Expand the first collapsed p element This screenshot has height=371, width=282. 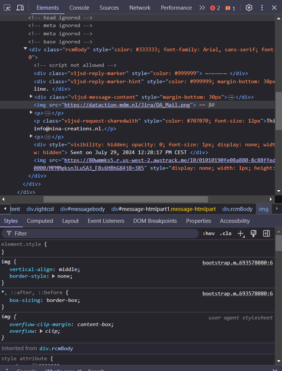pyautogui.click(x=31, y=112)
